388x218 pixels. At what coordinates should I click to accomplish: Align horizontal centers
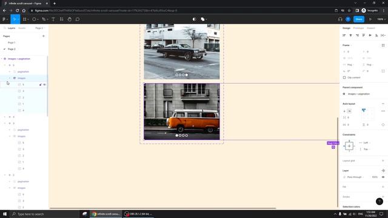point(350,35)
